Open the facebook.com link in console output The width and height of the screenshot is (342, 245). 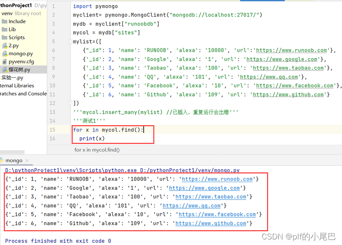[x=217, y=215]
